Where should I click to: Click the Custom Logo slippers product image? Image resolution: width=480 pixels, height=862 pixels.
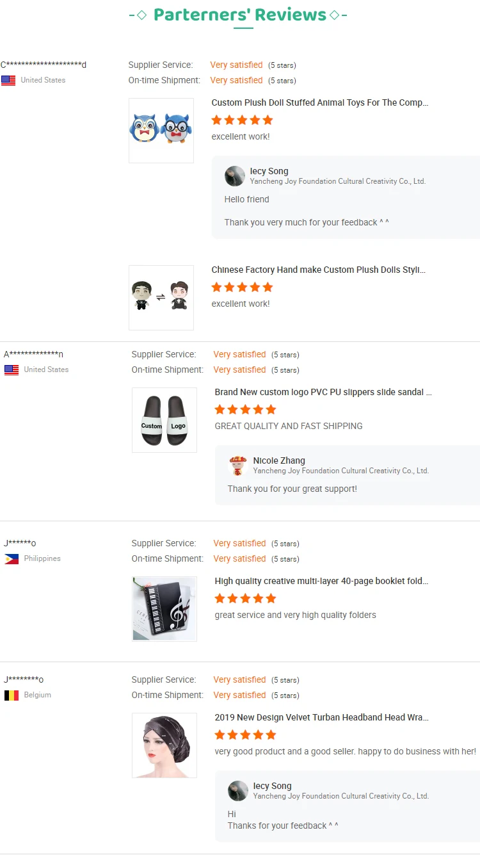click(x=164, y=420)
